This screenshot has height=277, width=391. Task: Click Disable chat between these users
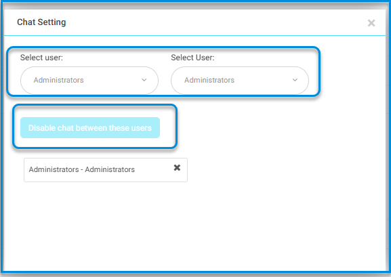click(x=90, y=127)
